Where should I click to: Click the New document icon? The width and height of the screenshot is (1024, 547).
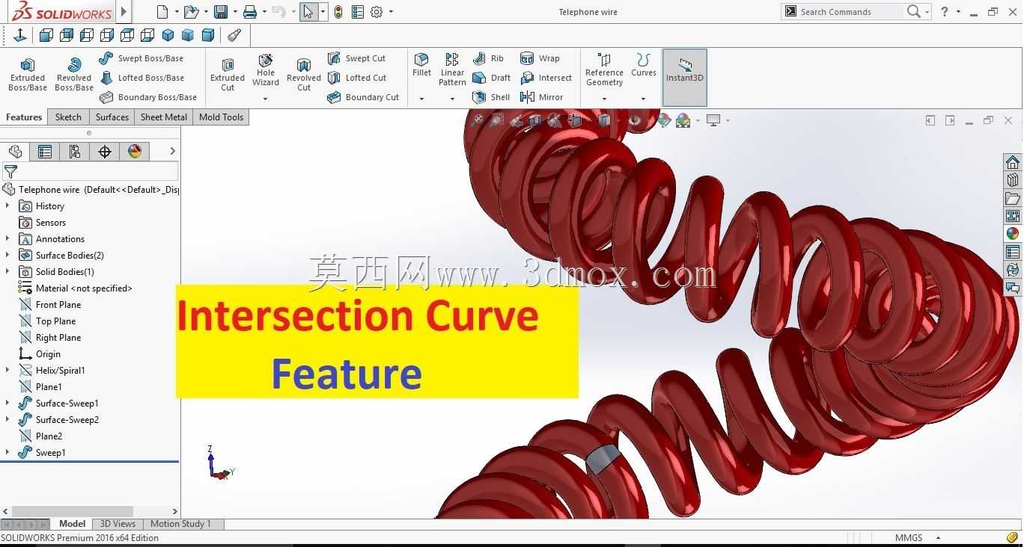pyautogui.click(x=162, y=12)
